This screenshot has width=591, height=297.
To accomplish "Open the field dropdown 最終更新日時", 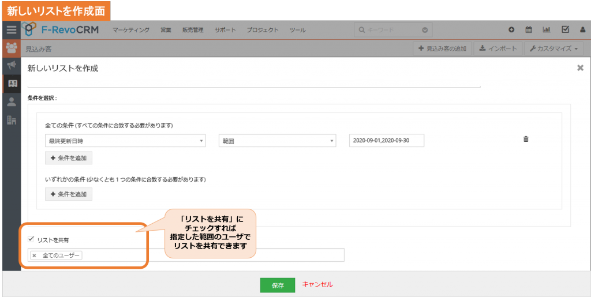I will 125,141.
